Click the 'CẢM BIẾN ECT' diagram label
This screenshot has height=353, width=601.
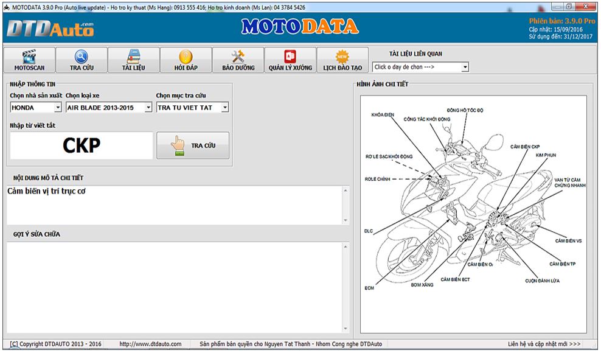tap(455, 280)
